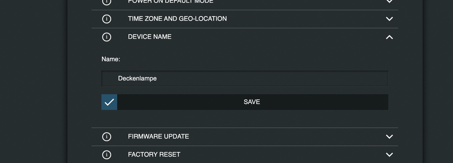Expand Power On Default Mode with its chevron
Viewport: 453px width, 163px height.
tap(390, 1)
